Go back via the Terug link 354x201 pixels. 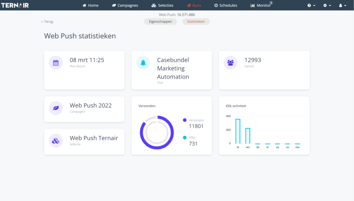click(x=47, y=21)
